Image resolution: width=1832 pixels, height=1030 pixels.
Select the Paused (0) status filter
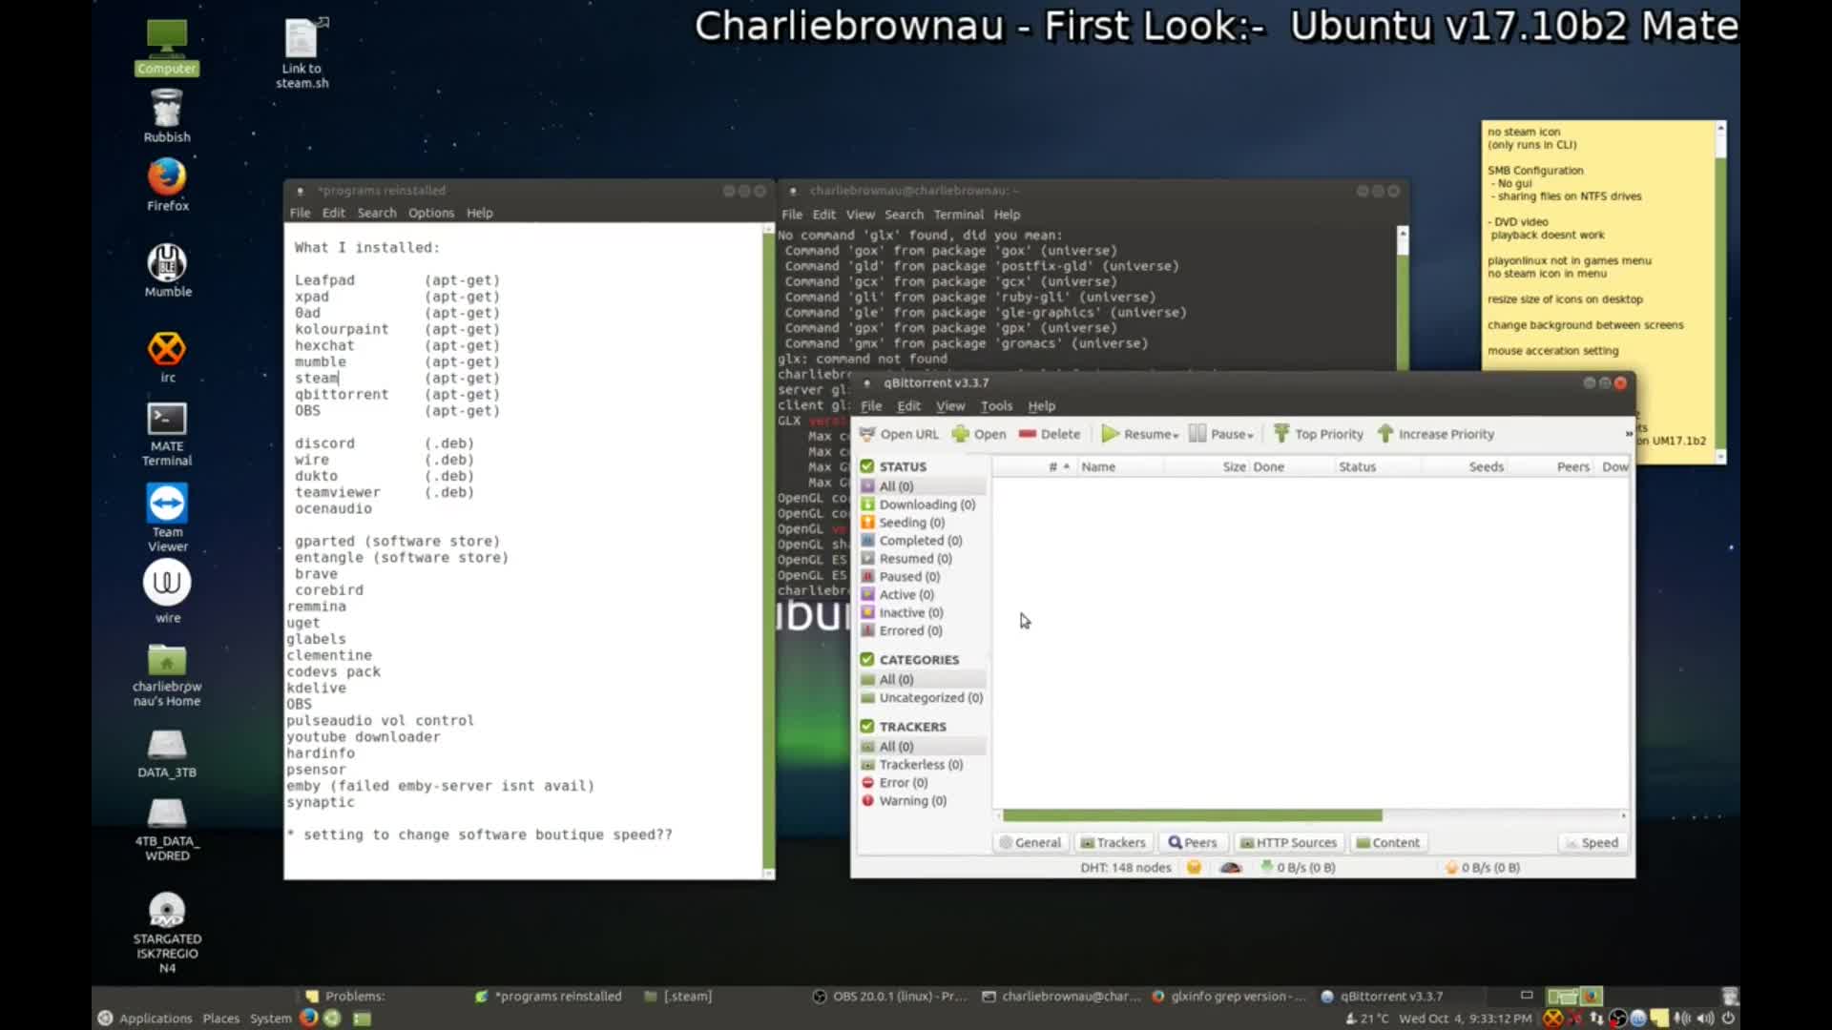pyautogui.click(x=900, y=577)
